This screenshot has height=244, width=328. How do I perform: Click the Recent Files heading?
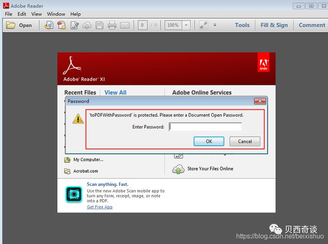click(80, 93)
